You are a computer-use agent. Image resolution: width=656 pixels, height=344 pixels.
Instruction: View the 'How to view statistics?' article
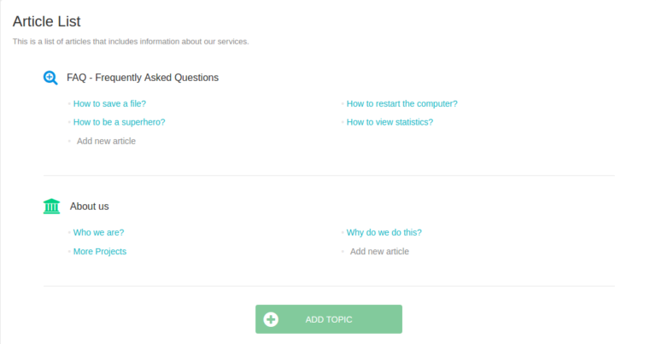point(389,122)
